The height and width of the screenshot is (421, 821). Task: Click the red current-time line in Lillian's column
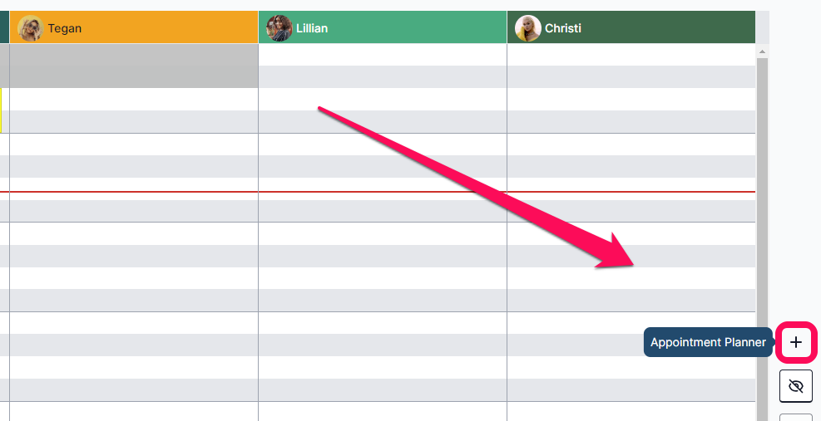tap(383, 192)
